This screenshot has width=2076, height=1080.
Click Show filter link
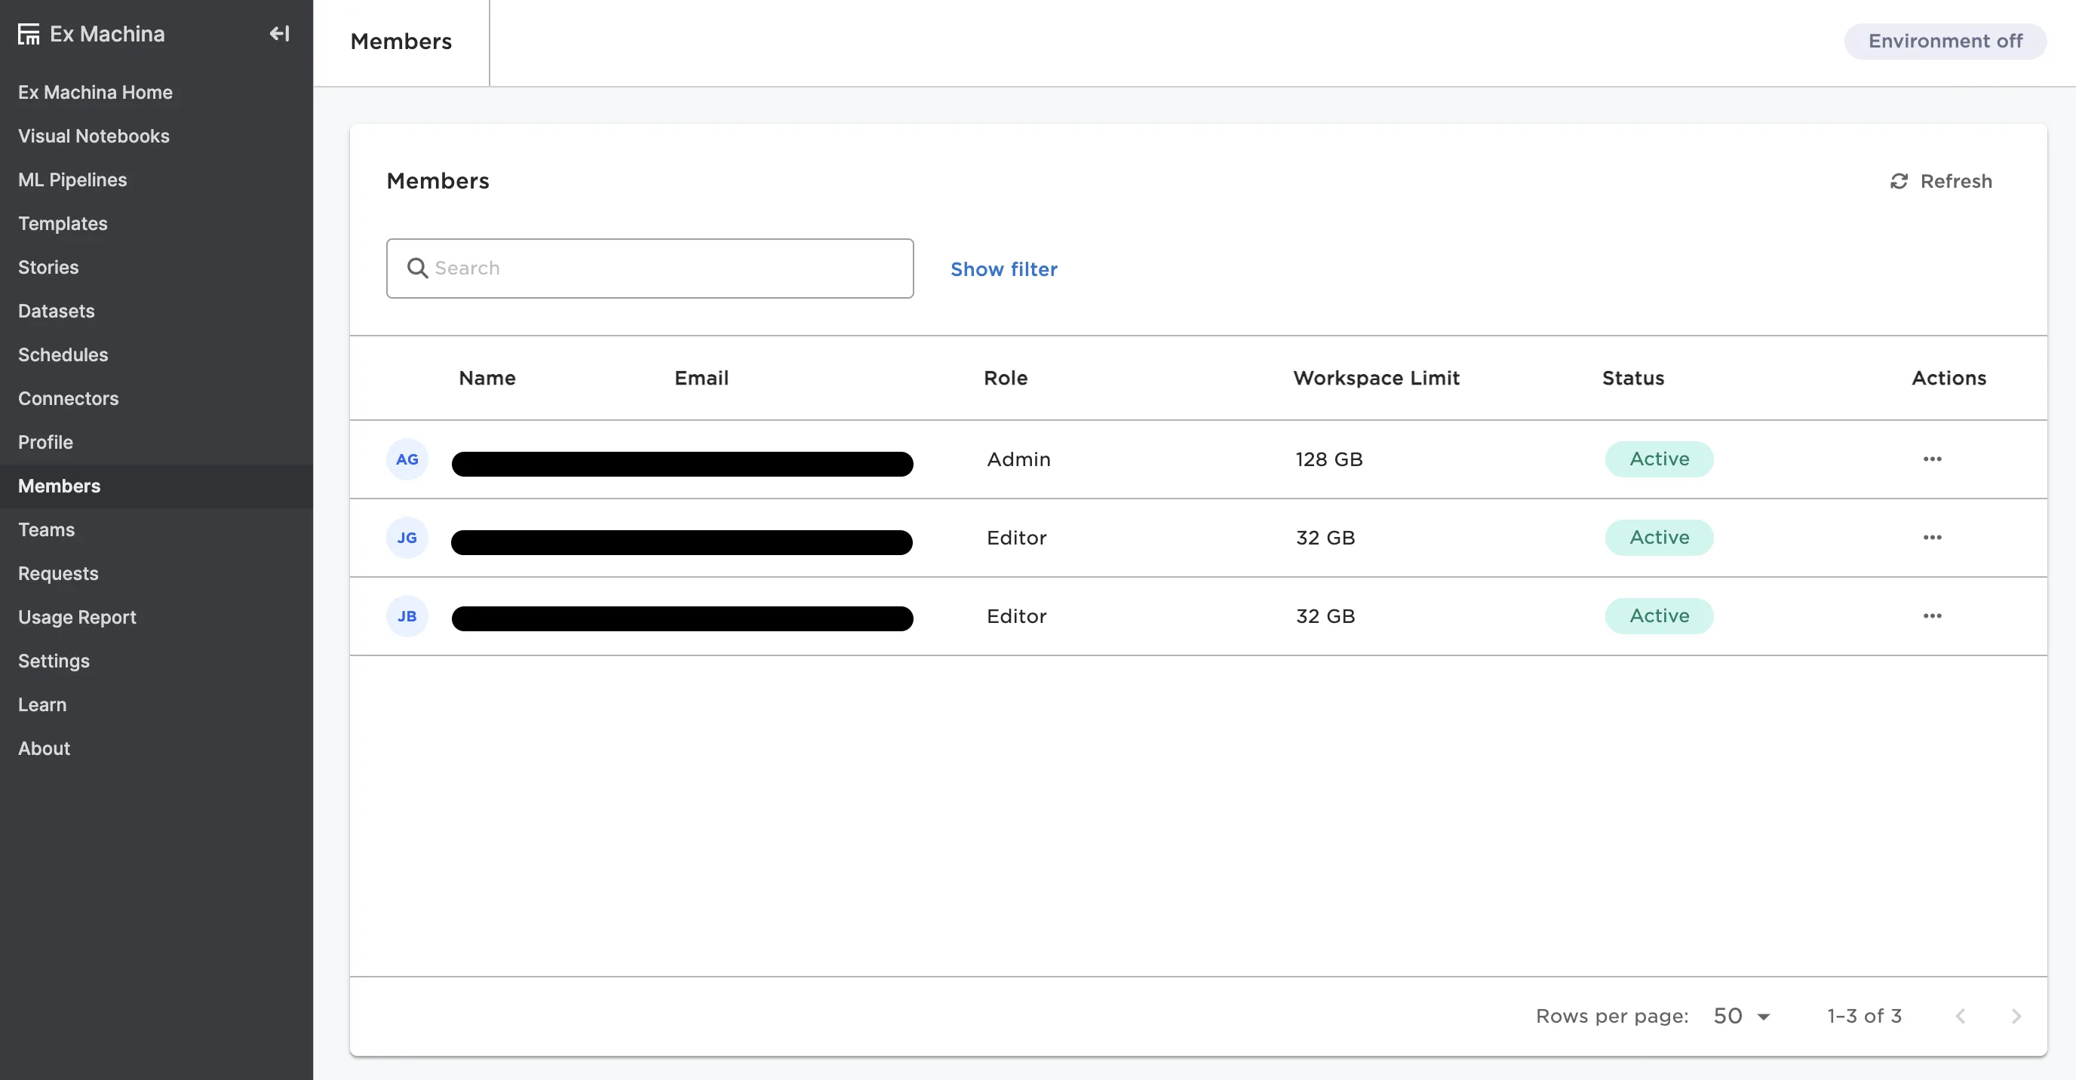pyautogui.click(x=1003, y=269)
